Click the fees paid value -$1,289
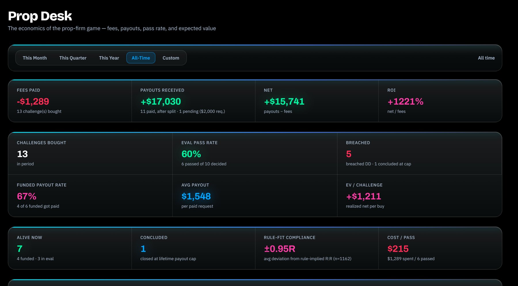The height and width of the screenshot is (286, 518). (33, 101)
